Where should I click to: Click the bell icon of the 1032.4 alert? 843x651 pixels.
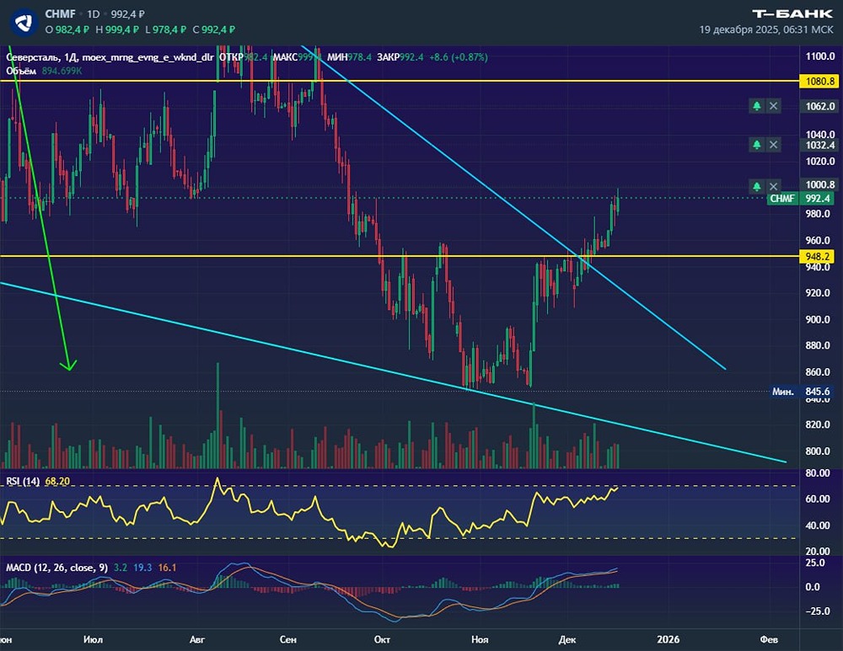(x=757, y=145)
